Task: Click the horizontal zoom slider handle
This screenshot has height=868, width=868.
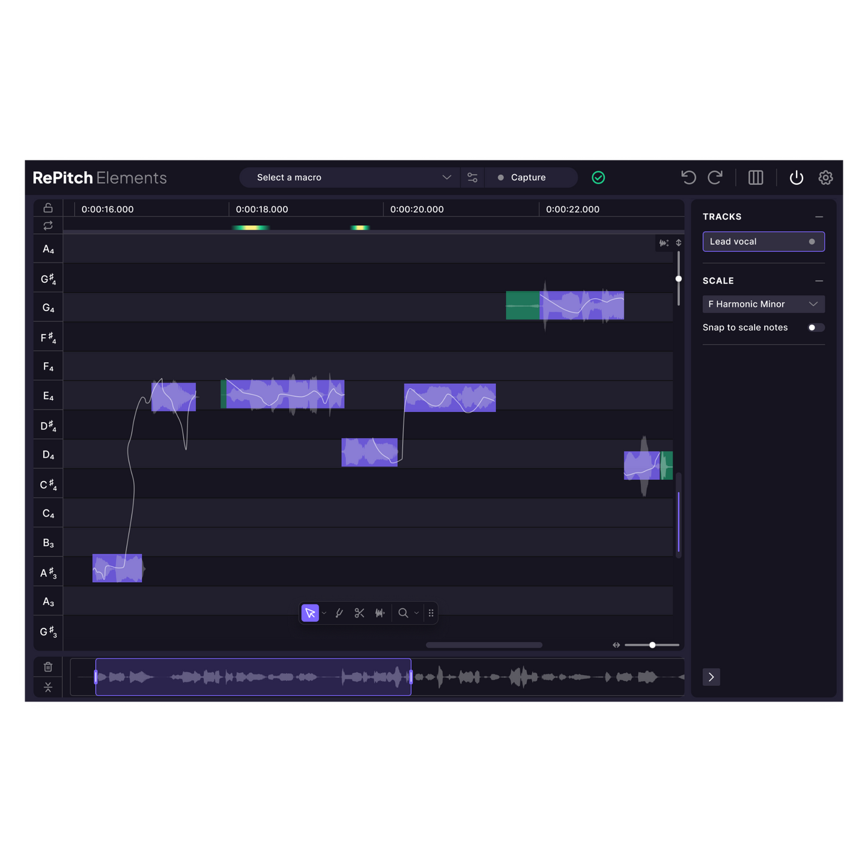Action: [652, 645]
